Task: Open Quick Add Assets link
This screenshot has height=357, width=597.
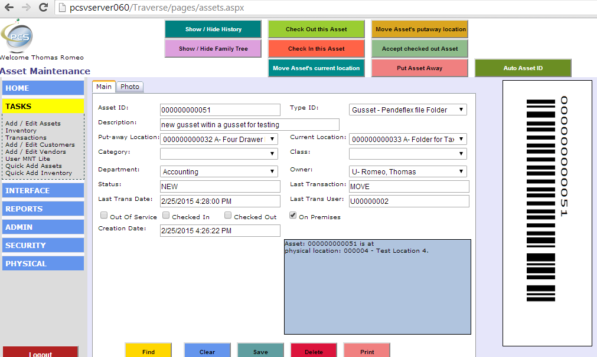Action: (x=34, y=166)
